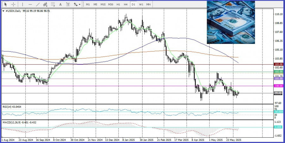Click the 1.123 MACD scale value

point(278,122)
